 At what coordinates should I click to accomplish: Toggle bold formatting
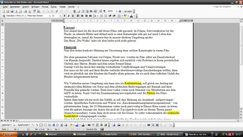click(64, 16)
